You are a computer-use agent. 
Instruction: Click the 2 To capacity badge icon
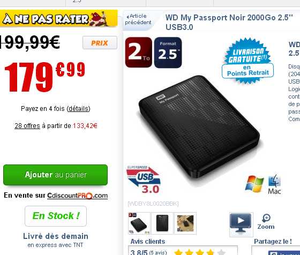[139, 52]
